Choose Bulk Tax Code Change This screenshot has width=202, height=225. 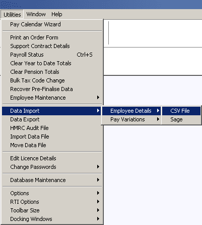pyautogui.click(x=52, y=80)
